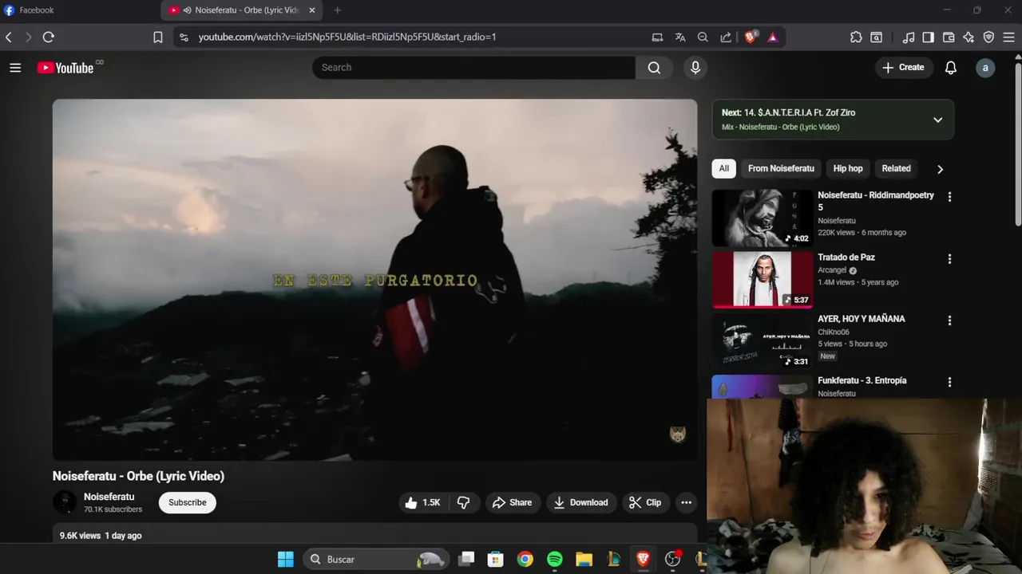
Task: Open options for Riddimandpoetry 5 video
Action: coord(949,197)
